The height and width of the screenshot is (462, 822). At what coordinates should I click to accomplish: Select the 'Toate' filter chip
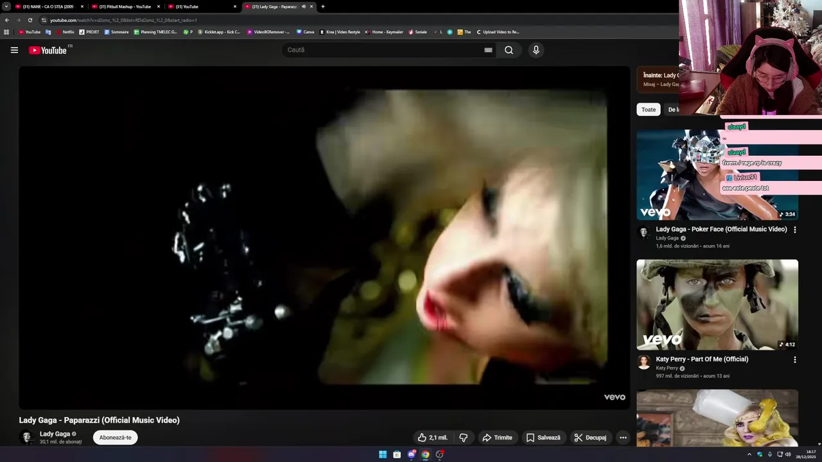[x=649, y=110]
